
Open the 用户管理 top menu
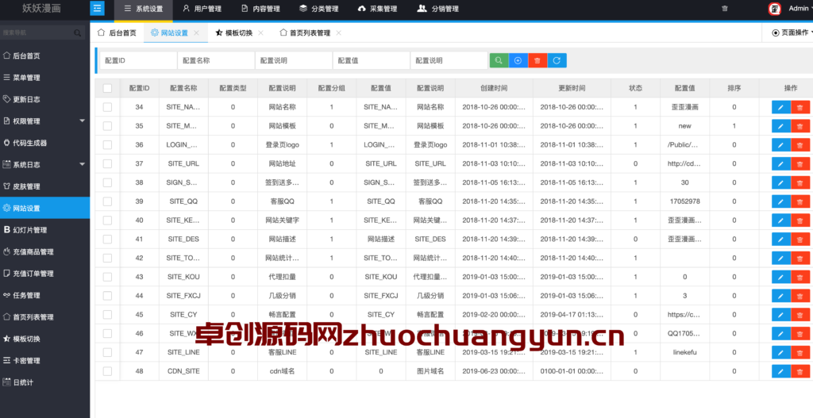pos(202,9)
